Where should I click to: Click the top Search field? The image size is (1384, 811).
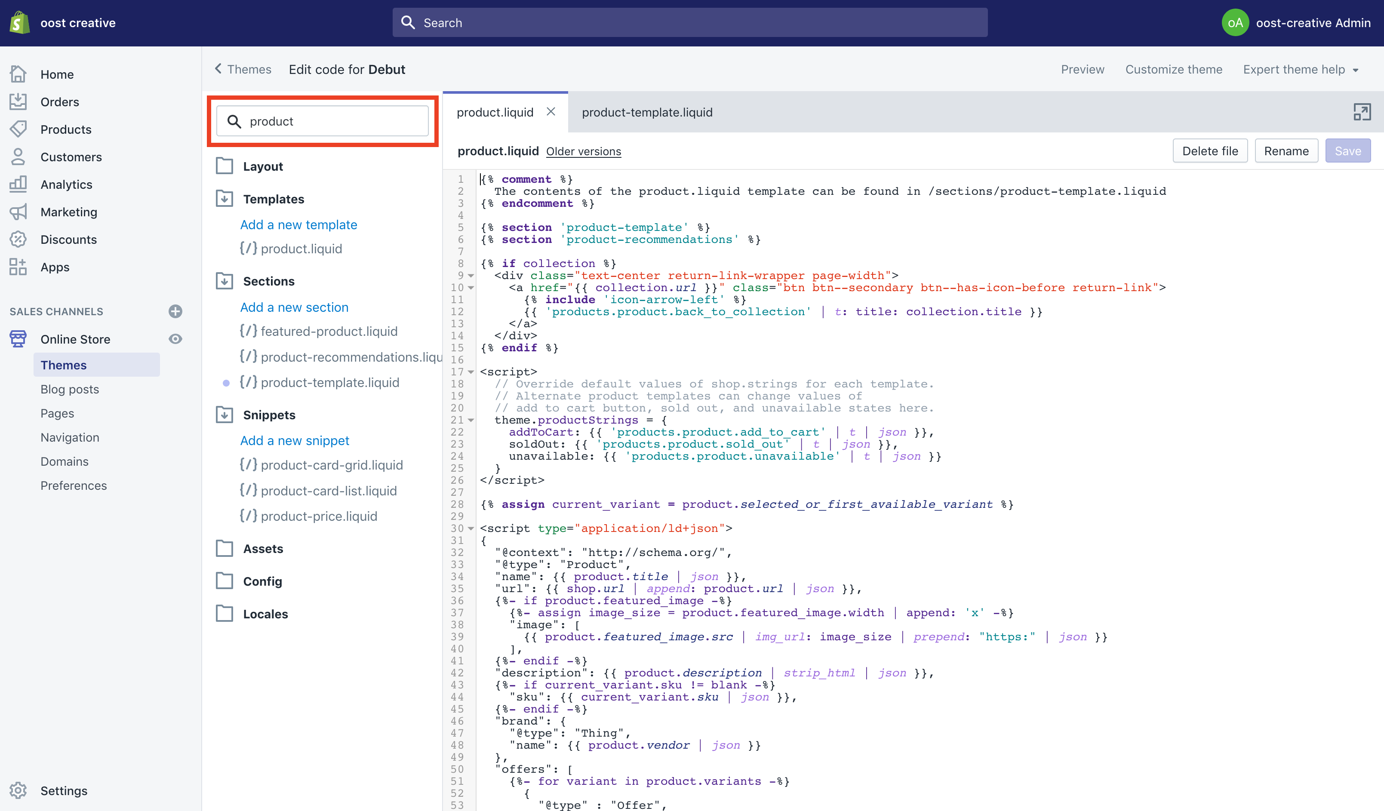pos(690,22)
